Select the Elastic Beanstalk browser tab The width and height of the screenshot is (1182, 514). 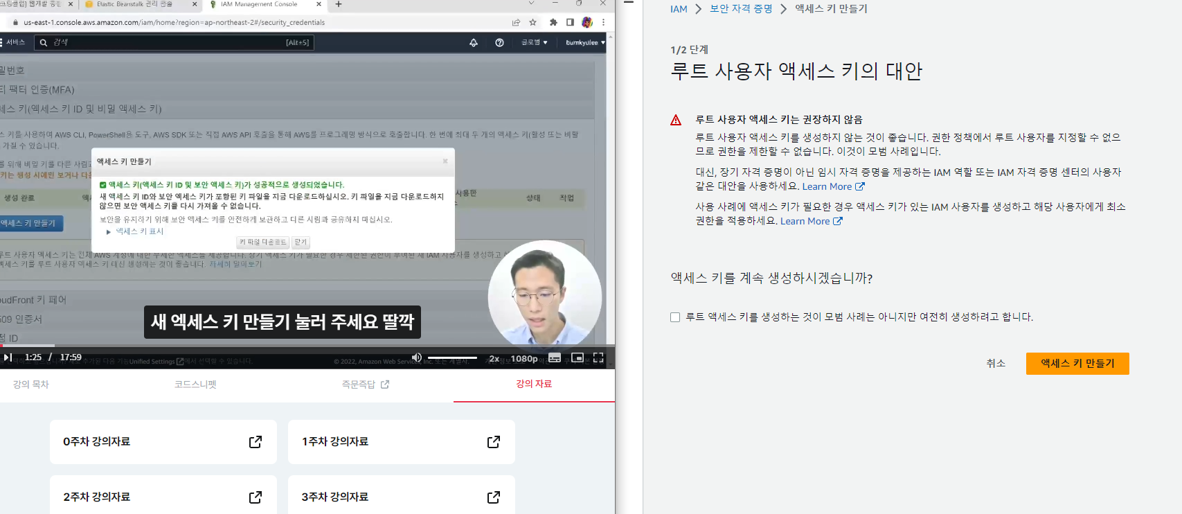(141, 5)
